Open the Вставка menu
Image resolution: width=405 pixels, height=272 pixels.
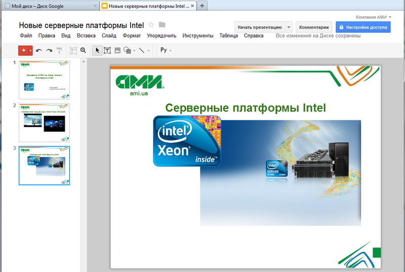pos(86,35)
